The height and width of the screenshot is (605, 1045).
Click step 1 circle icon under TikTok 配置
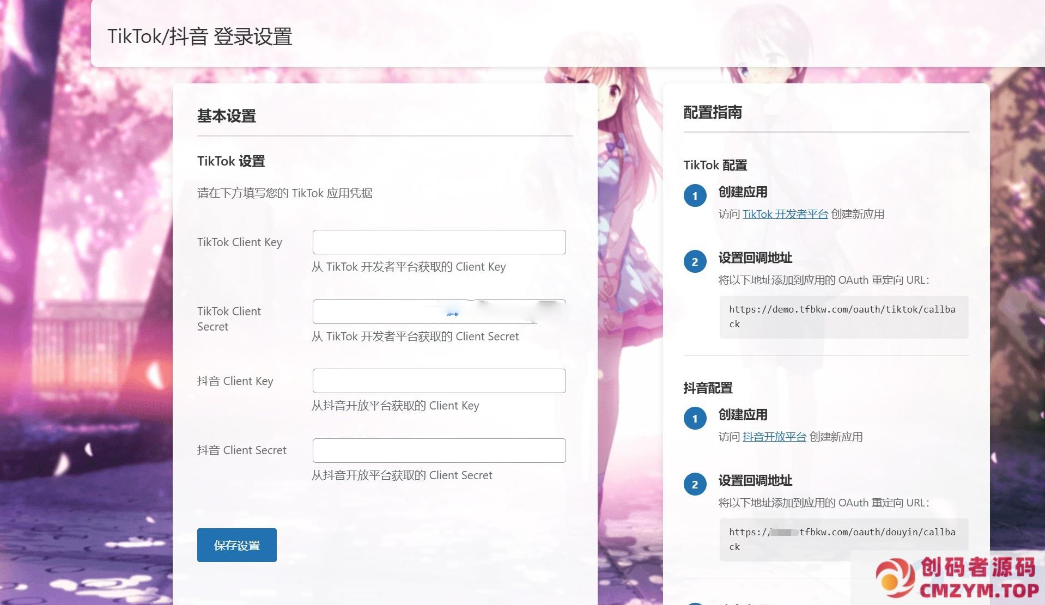[x=695, y=196]
